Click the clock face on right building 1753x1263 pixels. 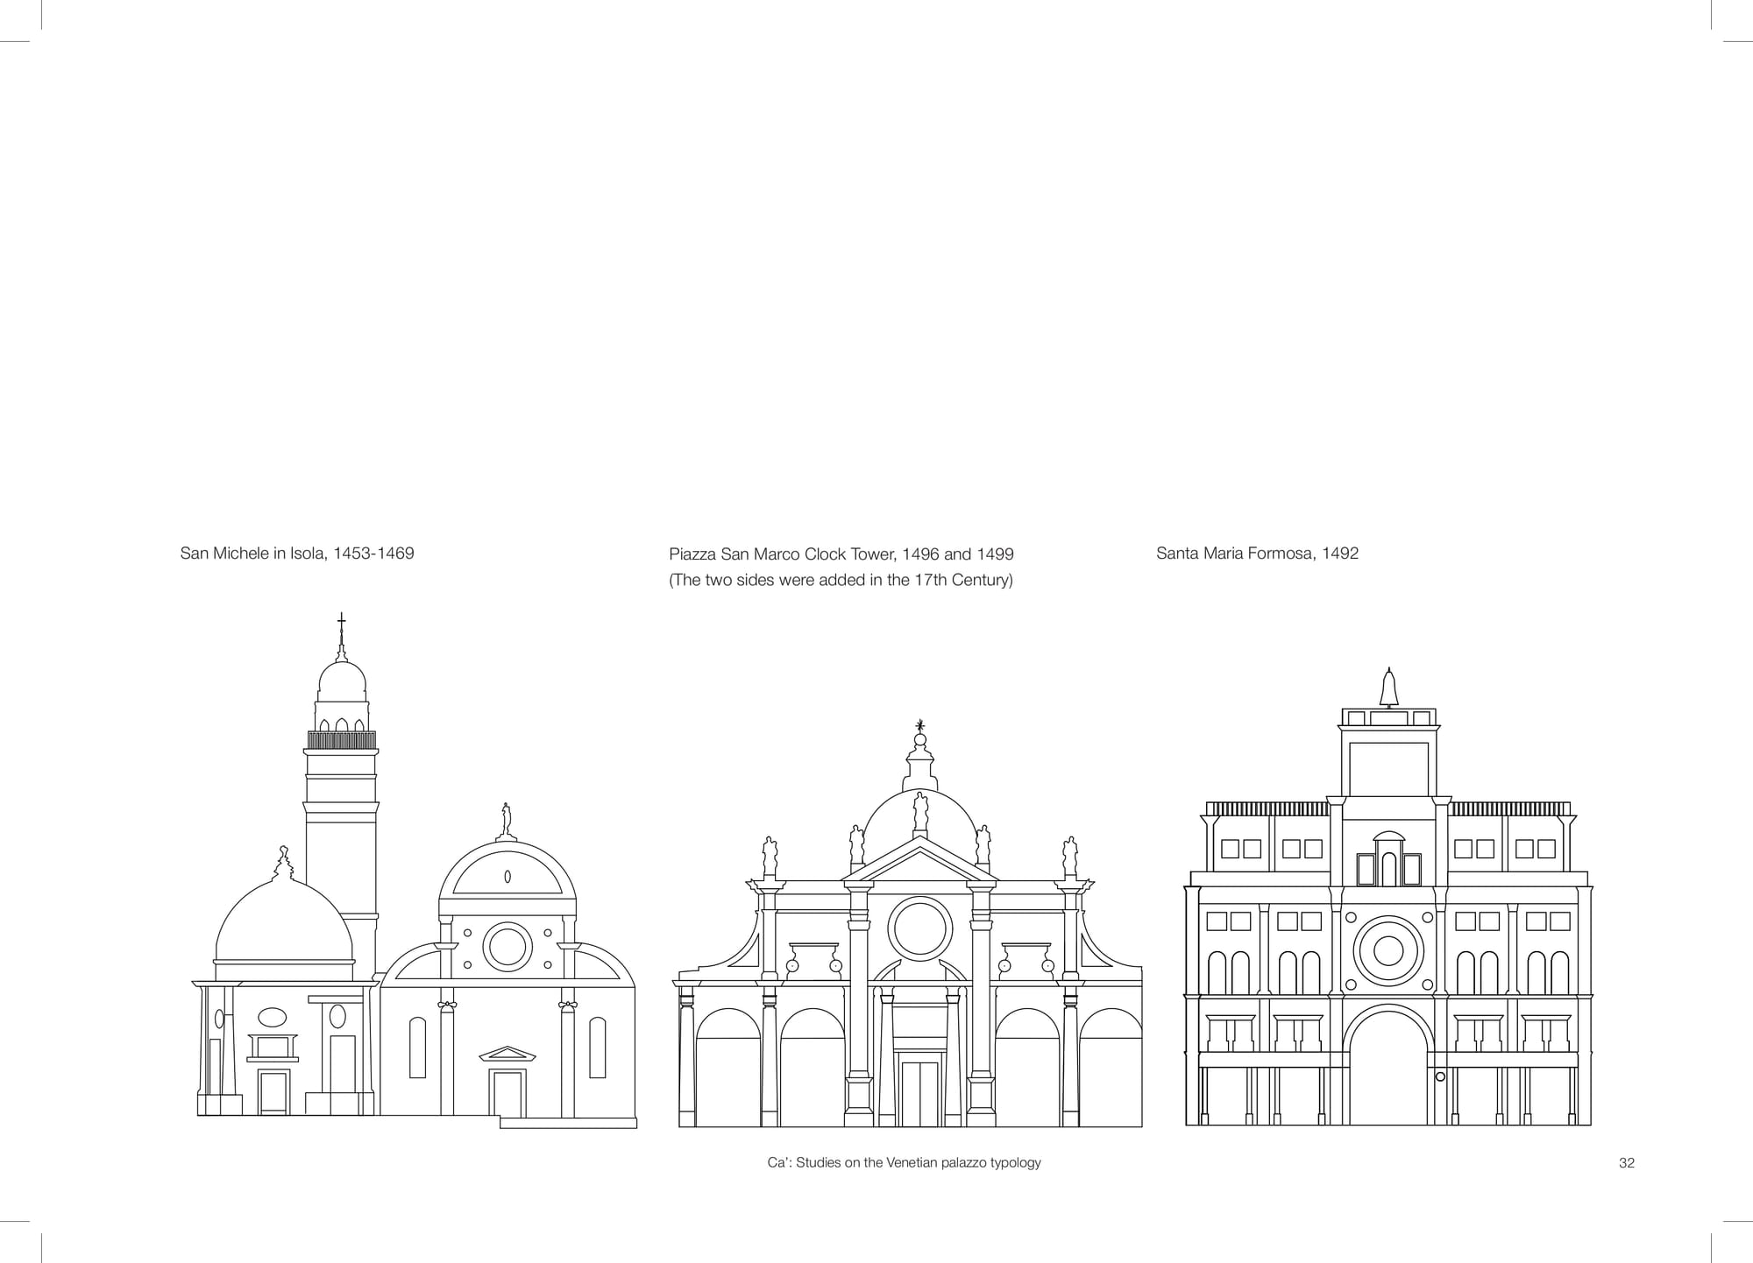1388,950
